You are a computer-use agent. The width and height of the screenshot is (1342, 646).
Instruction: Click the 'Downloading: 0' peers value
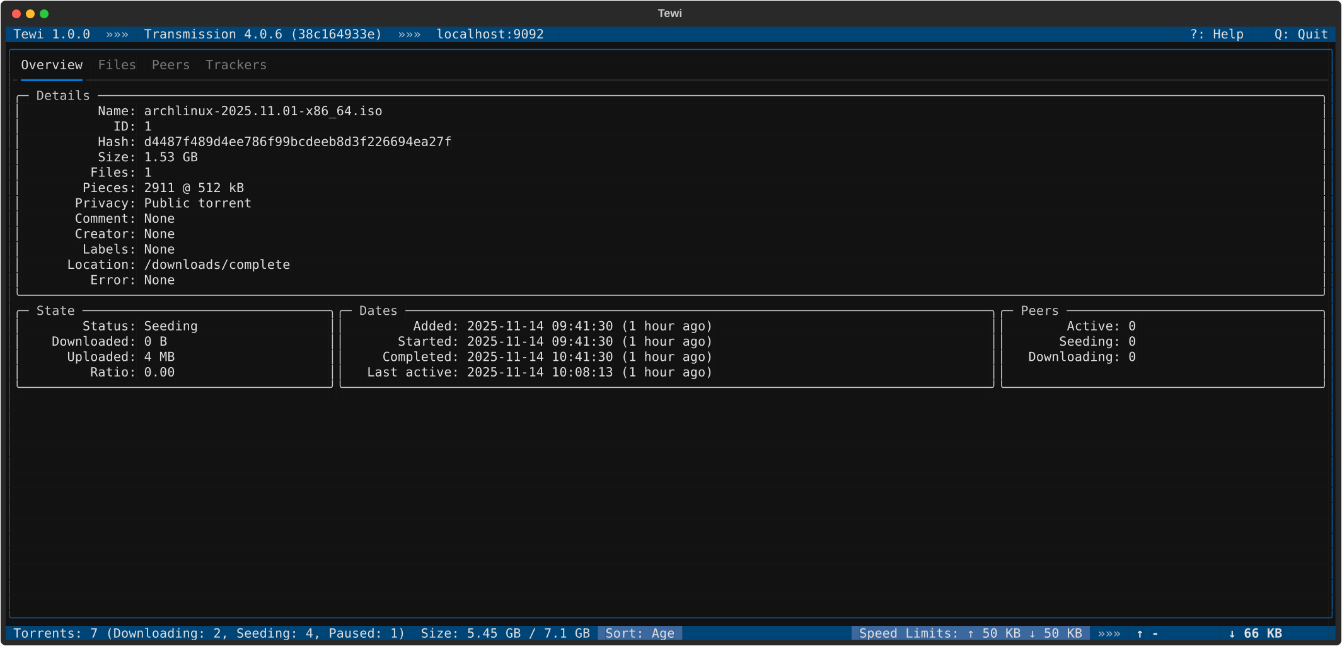(x=1082, y=357)
